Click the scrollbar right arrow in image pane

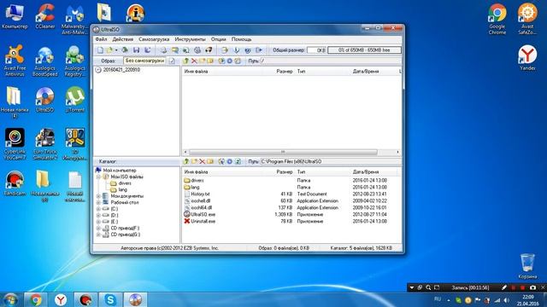(x=397, y=152)
